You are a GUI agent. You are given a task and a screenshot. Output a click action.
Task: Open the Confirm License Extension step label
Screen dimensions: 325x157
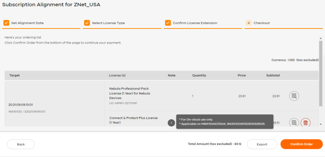(x=195, y=23)
